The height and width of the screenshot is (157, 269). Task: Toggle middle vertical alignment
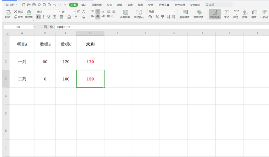(98, 11)
